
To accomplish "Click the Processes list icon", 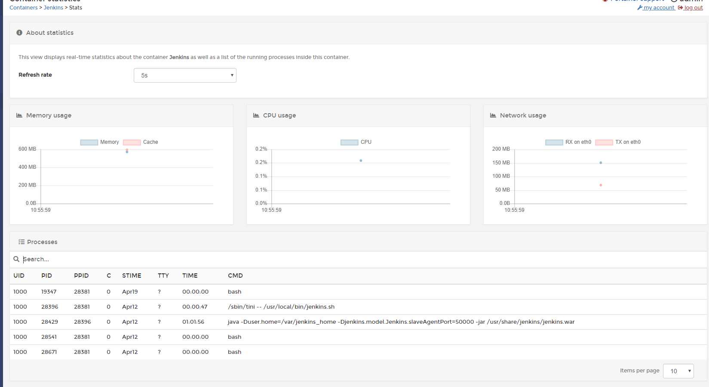I will click(x=21, y=242).
